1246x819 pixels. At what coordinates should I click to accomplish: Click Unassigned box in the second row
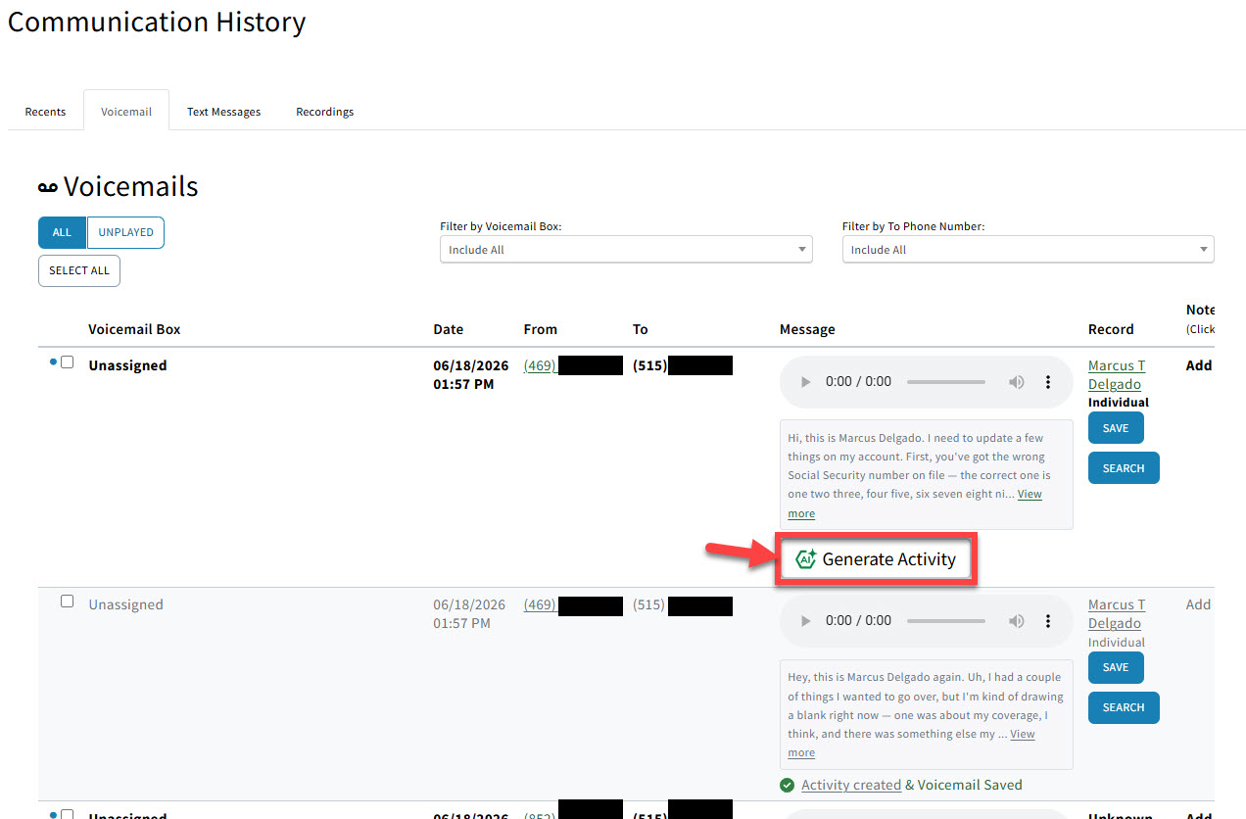pos(125,604)
